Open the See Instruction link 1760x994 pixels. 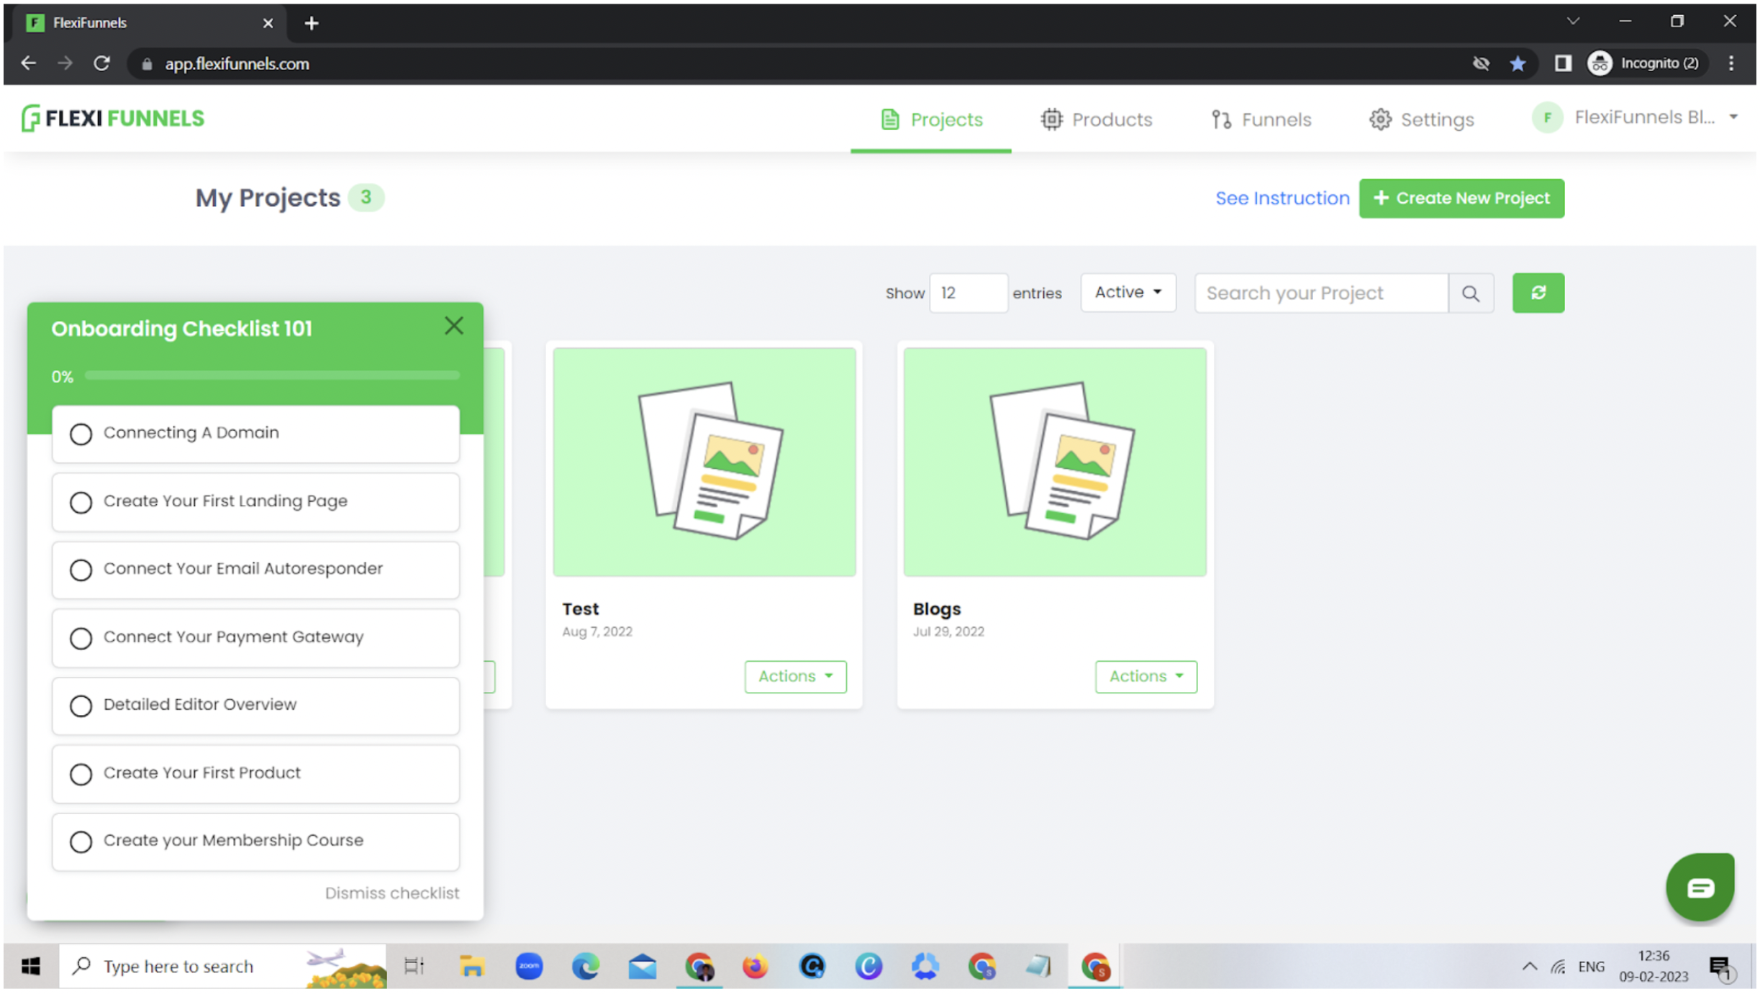click(x=1282, y=198)
